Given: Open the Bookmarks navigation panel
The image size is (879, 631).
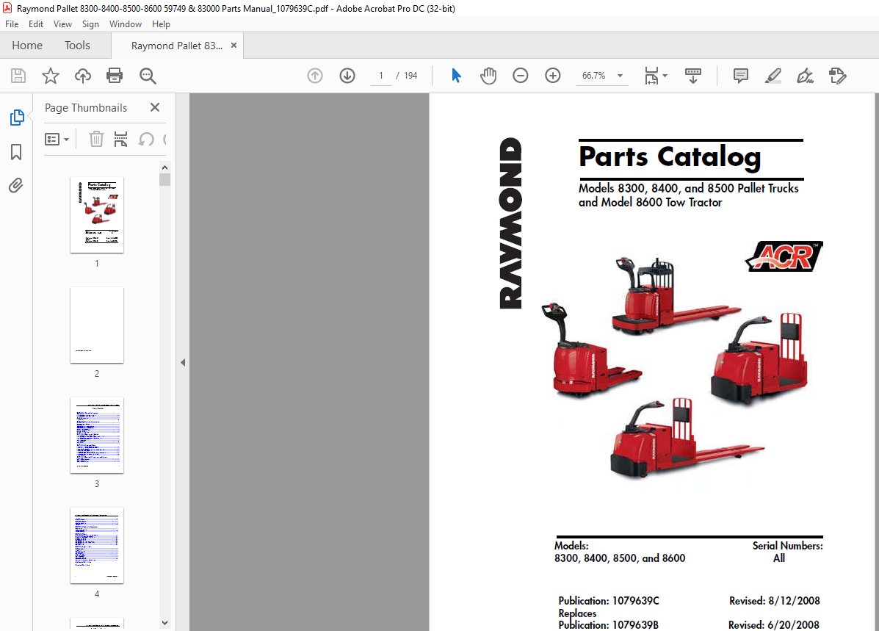Looking at the screenshot, I should tap(16, 151).
